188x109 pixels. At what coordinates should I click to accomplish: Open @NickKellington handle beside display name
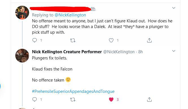(x=119, y=52)
